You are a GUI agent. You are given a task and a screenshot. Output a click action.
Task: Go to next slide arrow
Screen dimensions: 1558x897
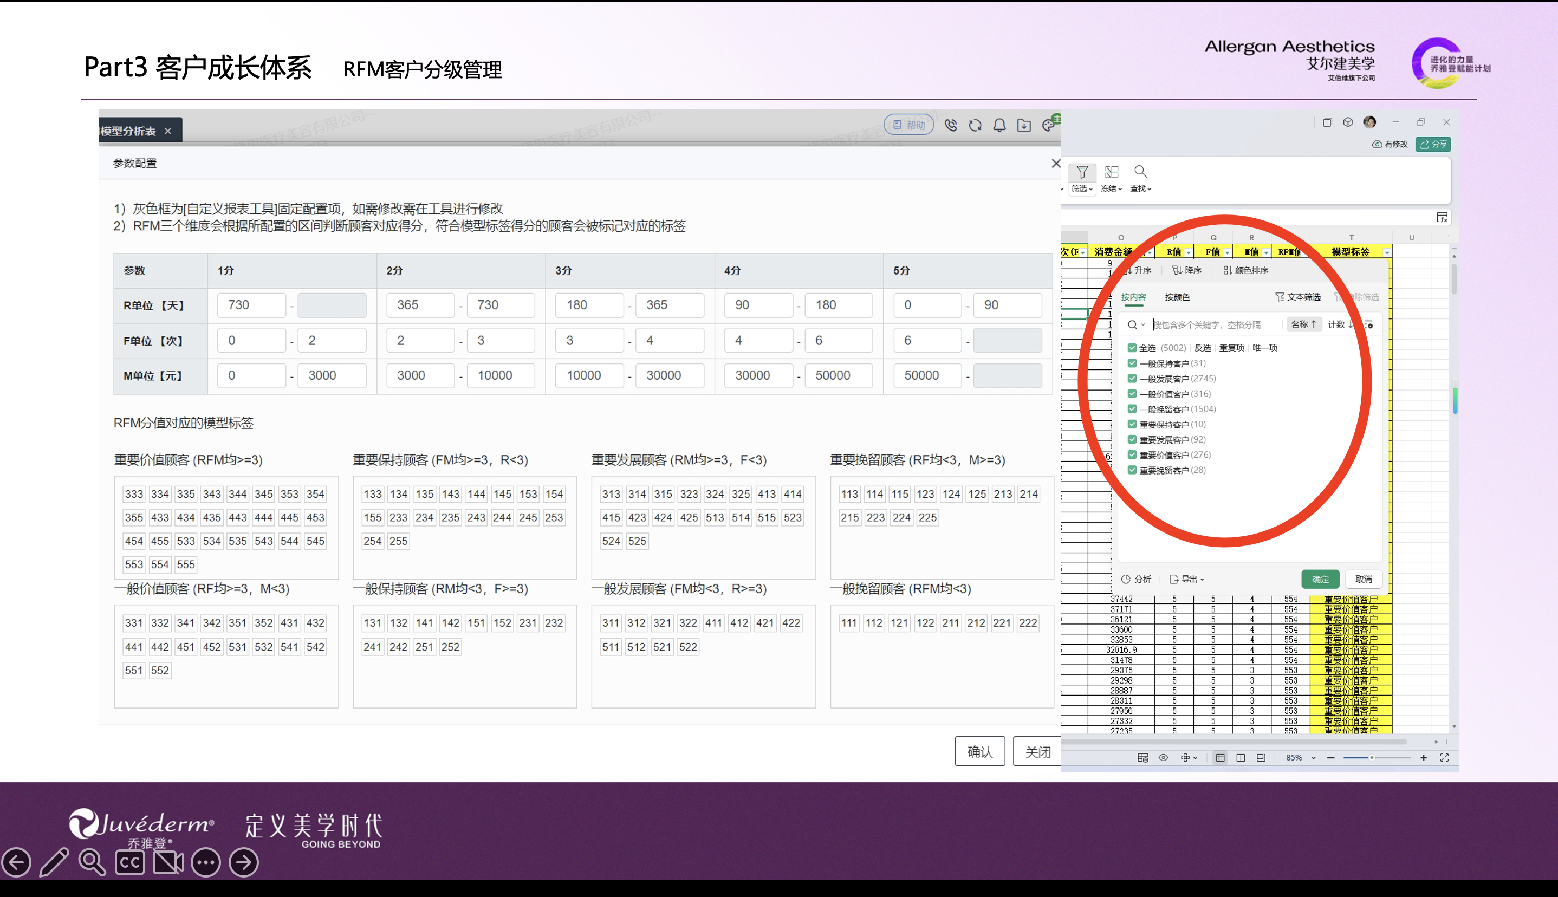[x=244, y=862]
